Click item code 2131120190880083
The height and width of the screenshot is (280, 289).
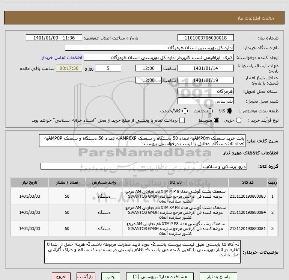[x=248, y=196]
